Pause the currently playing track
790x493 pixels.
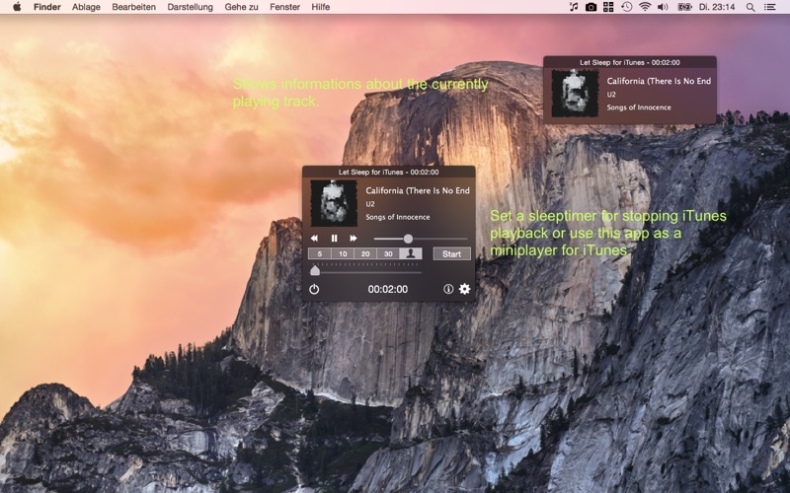tap(334, 239)
